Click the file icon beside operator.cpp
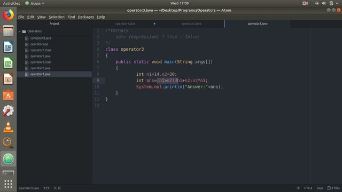This screenshot has width=342, height=192. (27, 44)
